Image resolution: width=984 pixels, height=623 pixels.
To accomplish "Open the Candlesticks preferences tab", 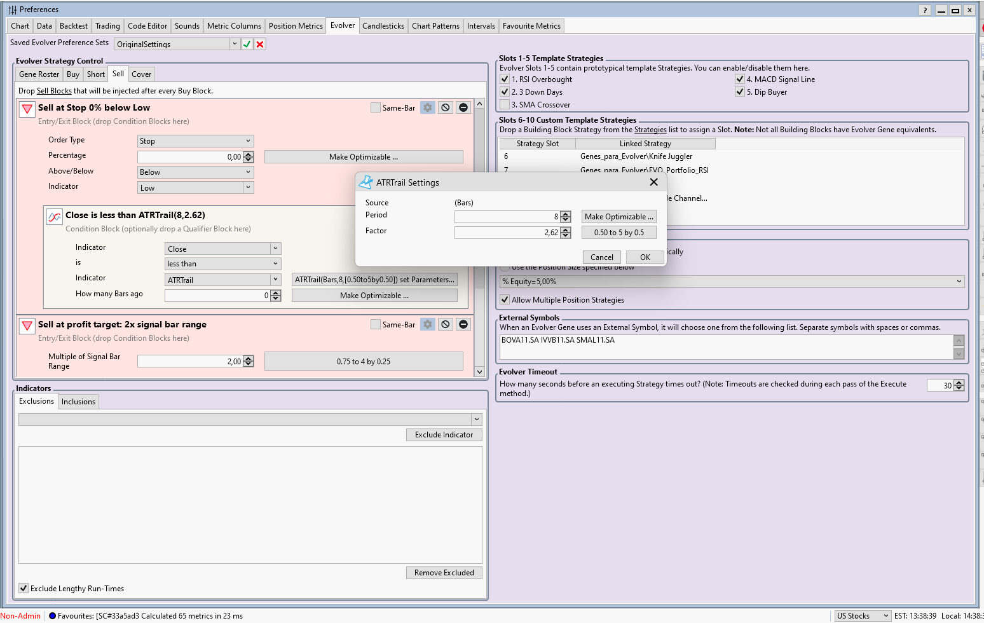I will coord(383,26).
